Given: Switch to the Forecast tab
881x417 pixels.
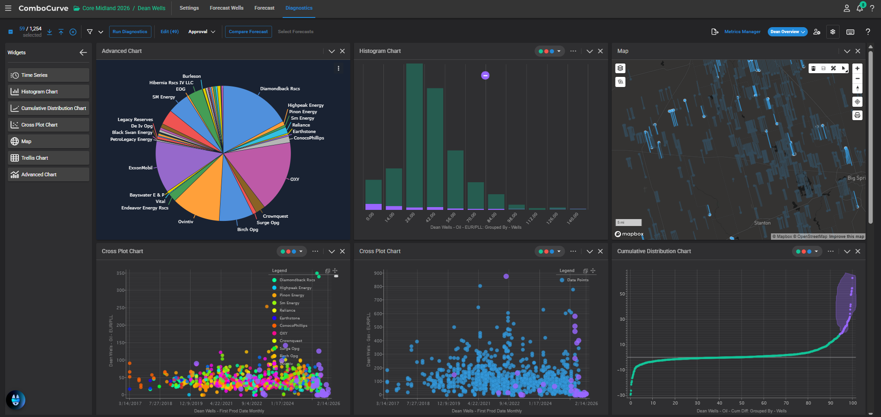Looking at the screenshot, I should (264, 8).
